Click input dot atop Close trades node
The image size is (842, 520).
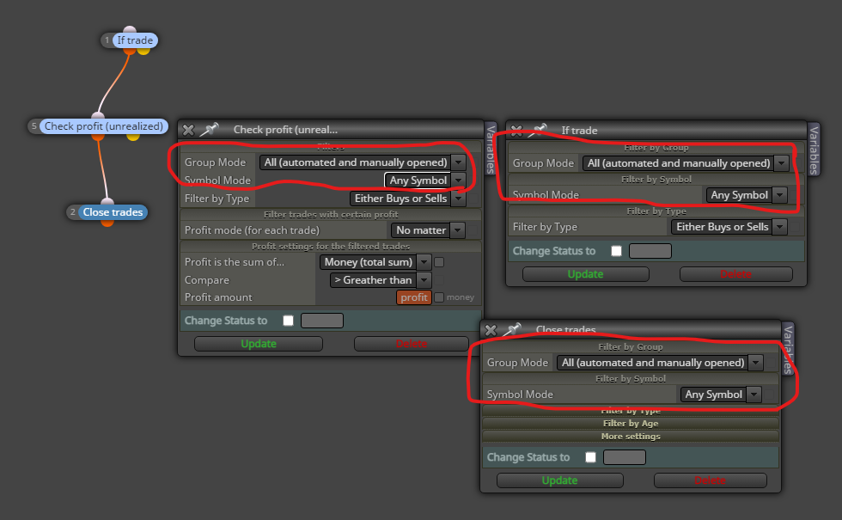[107, 201]
